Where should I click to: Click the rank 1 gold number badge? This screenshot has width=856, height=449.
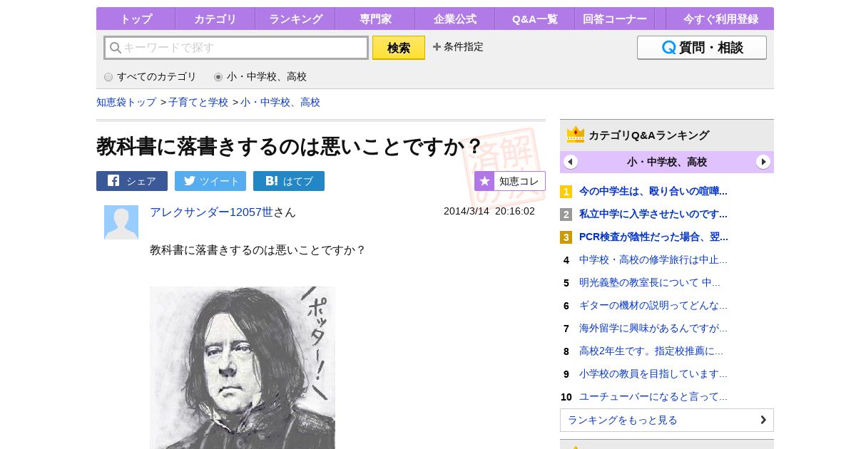566,192
